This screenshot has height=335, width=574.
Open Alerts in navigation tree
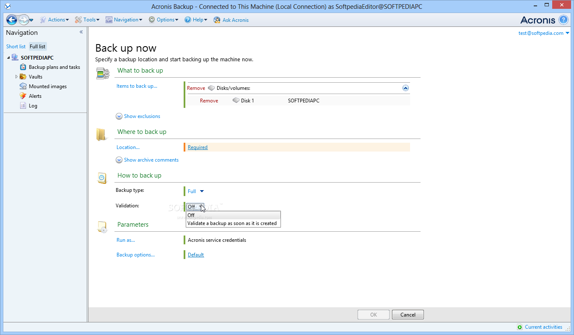point(35,96)
